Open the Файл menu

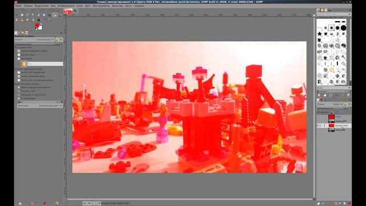tap(18, 6)
